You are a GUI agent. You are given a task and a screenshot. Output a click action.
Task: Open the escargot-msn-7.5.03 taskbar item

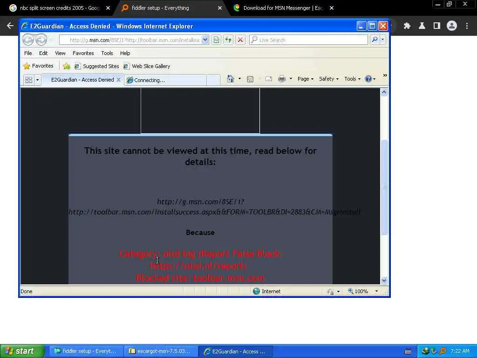pos(161,351)
